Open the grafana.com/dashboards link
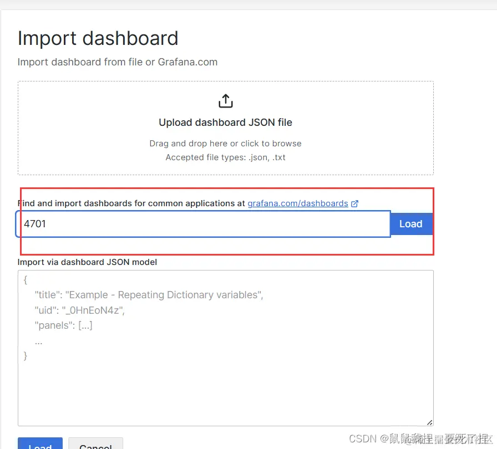The image size is (497, 449). point(298,203)
